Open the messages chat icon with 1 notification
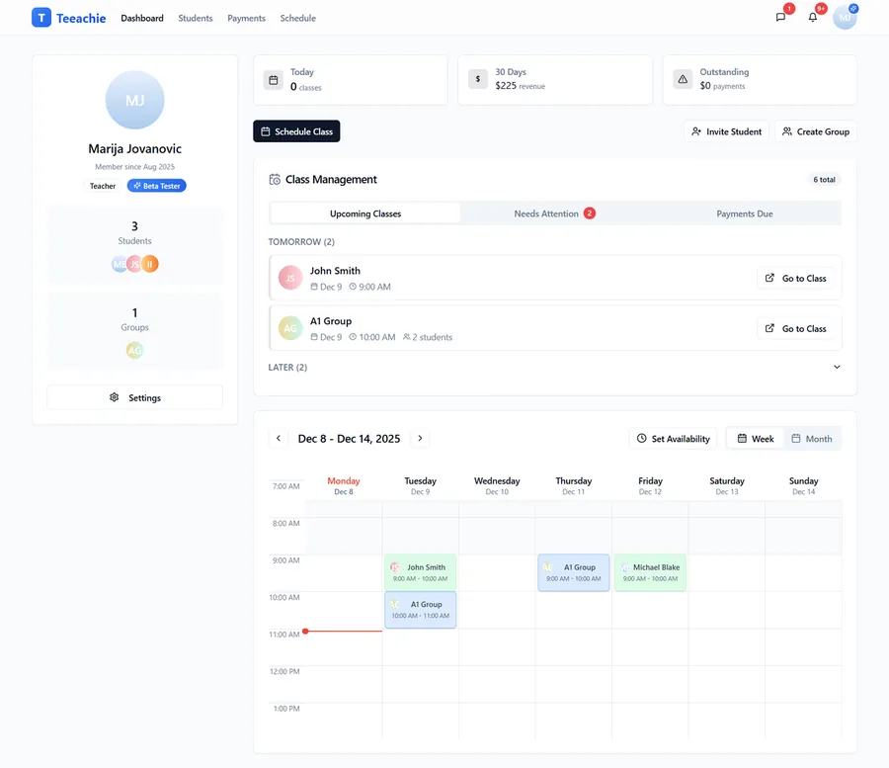 point(780,17)
